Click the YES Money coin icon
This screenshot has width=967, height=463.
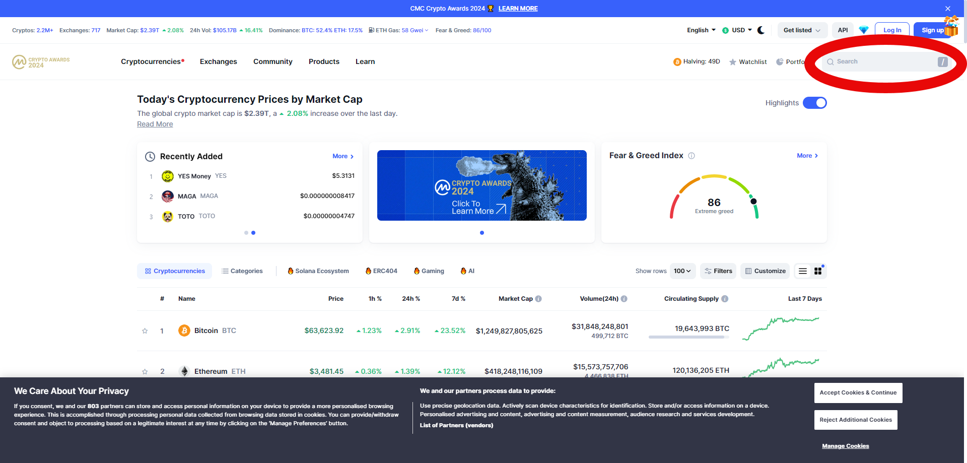tap(168, 176)
